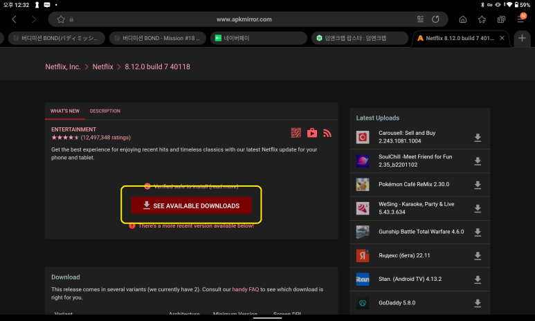Open the browser menu with the N badge

click(521, 18)
